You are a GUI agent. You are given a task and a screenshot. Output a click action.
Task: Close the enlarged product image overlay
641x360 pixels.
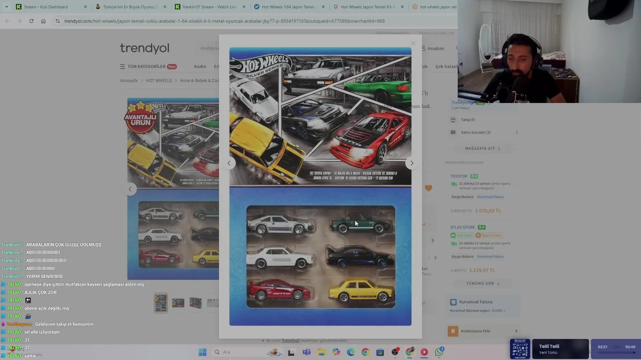[x=413, y=43]
